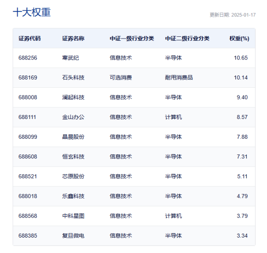The width and height of the screenshot is (267, 253).
Task: Select weight value 4.79
Action: (x=242, y=196)
